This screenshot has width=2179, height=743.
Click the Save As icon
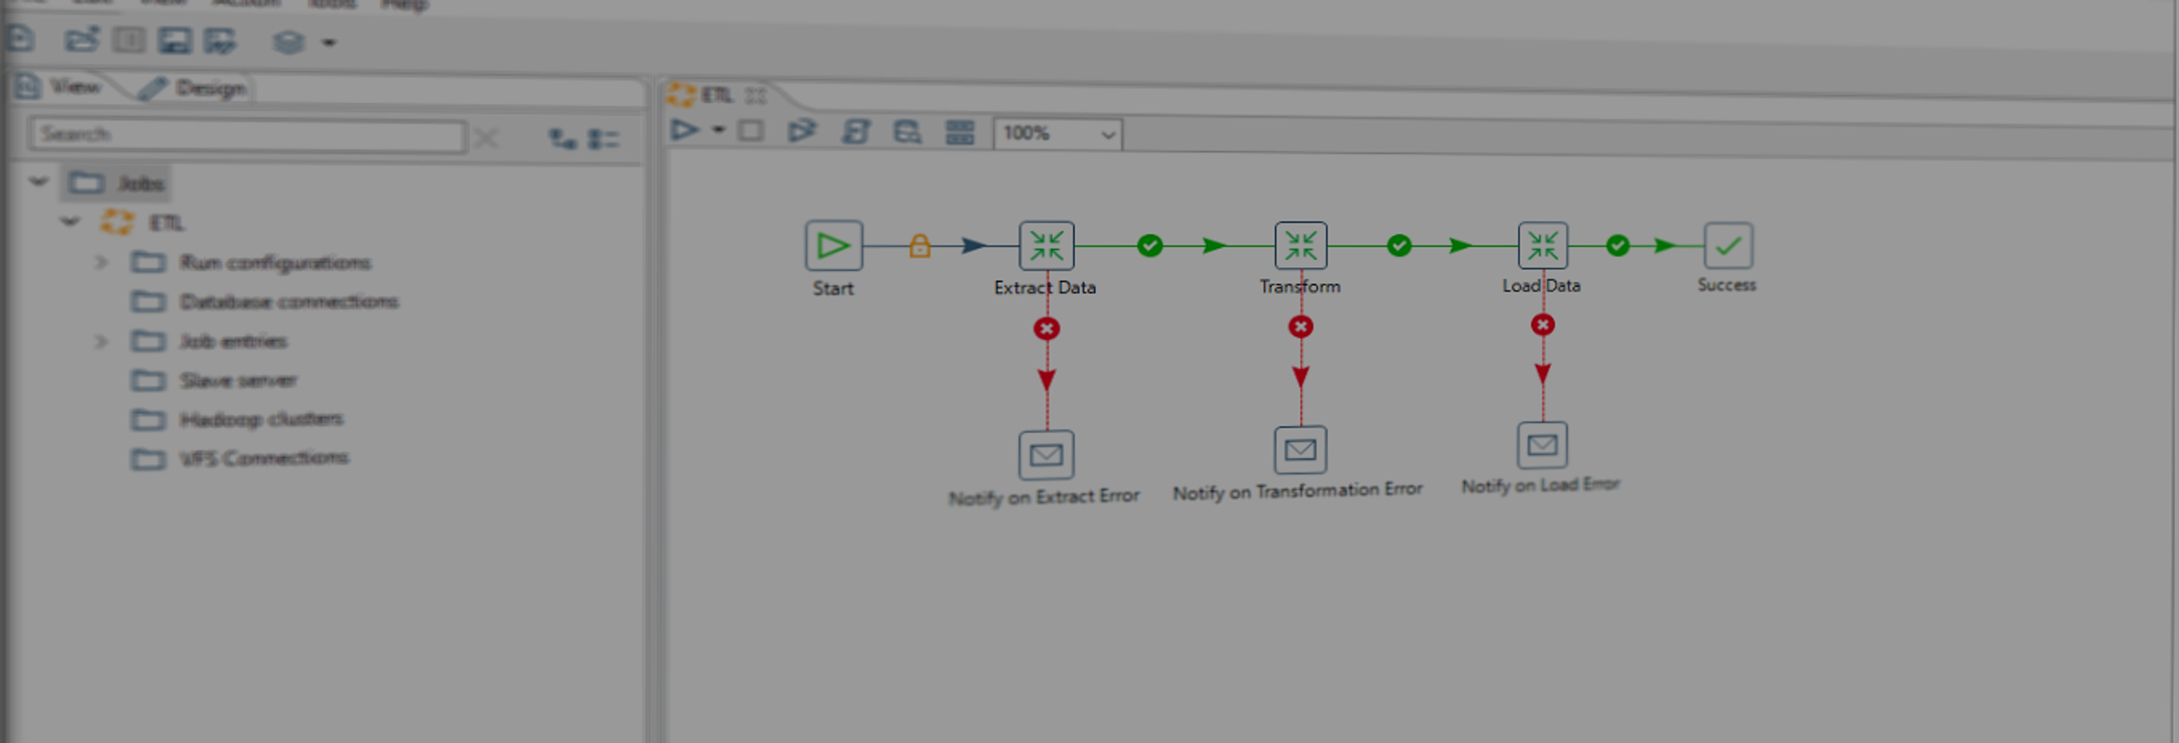[x=219, y=41]
